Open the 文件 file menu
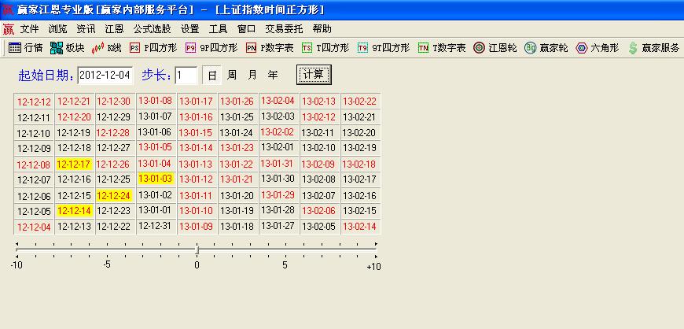The image size is (684, 329). tap(29, 28)
